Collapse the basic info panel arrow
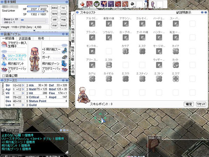 (34, 31)
